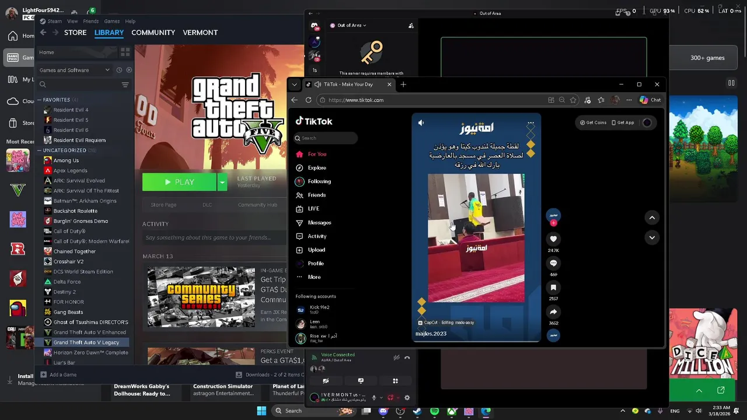
Task: Open Discord user settings gear
Action: point(407,398)
